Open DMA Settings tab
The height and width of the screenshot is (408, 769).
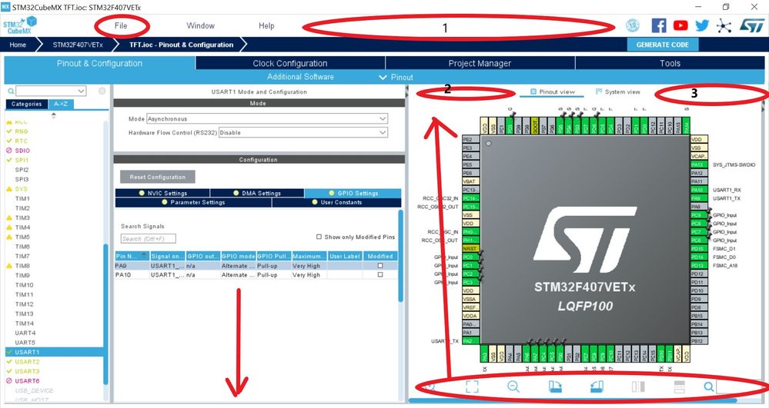(x=257, y=193)
